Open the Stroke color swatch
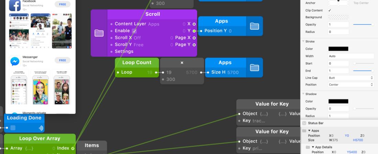Viewport: 378px width, 154px height. [x=338, y=49]
